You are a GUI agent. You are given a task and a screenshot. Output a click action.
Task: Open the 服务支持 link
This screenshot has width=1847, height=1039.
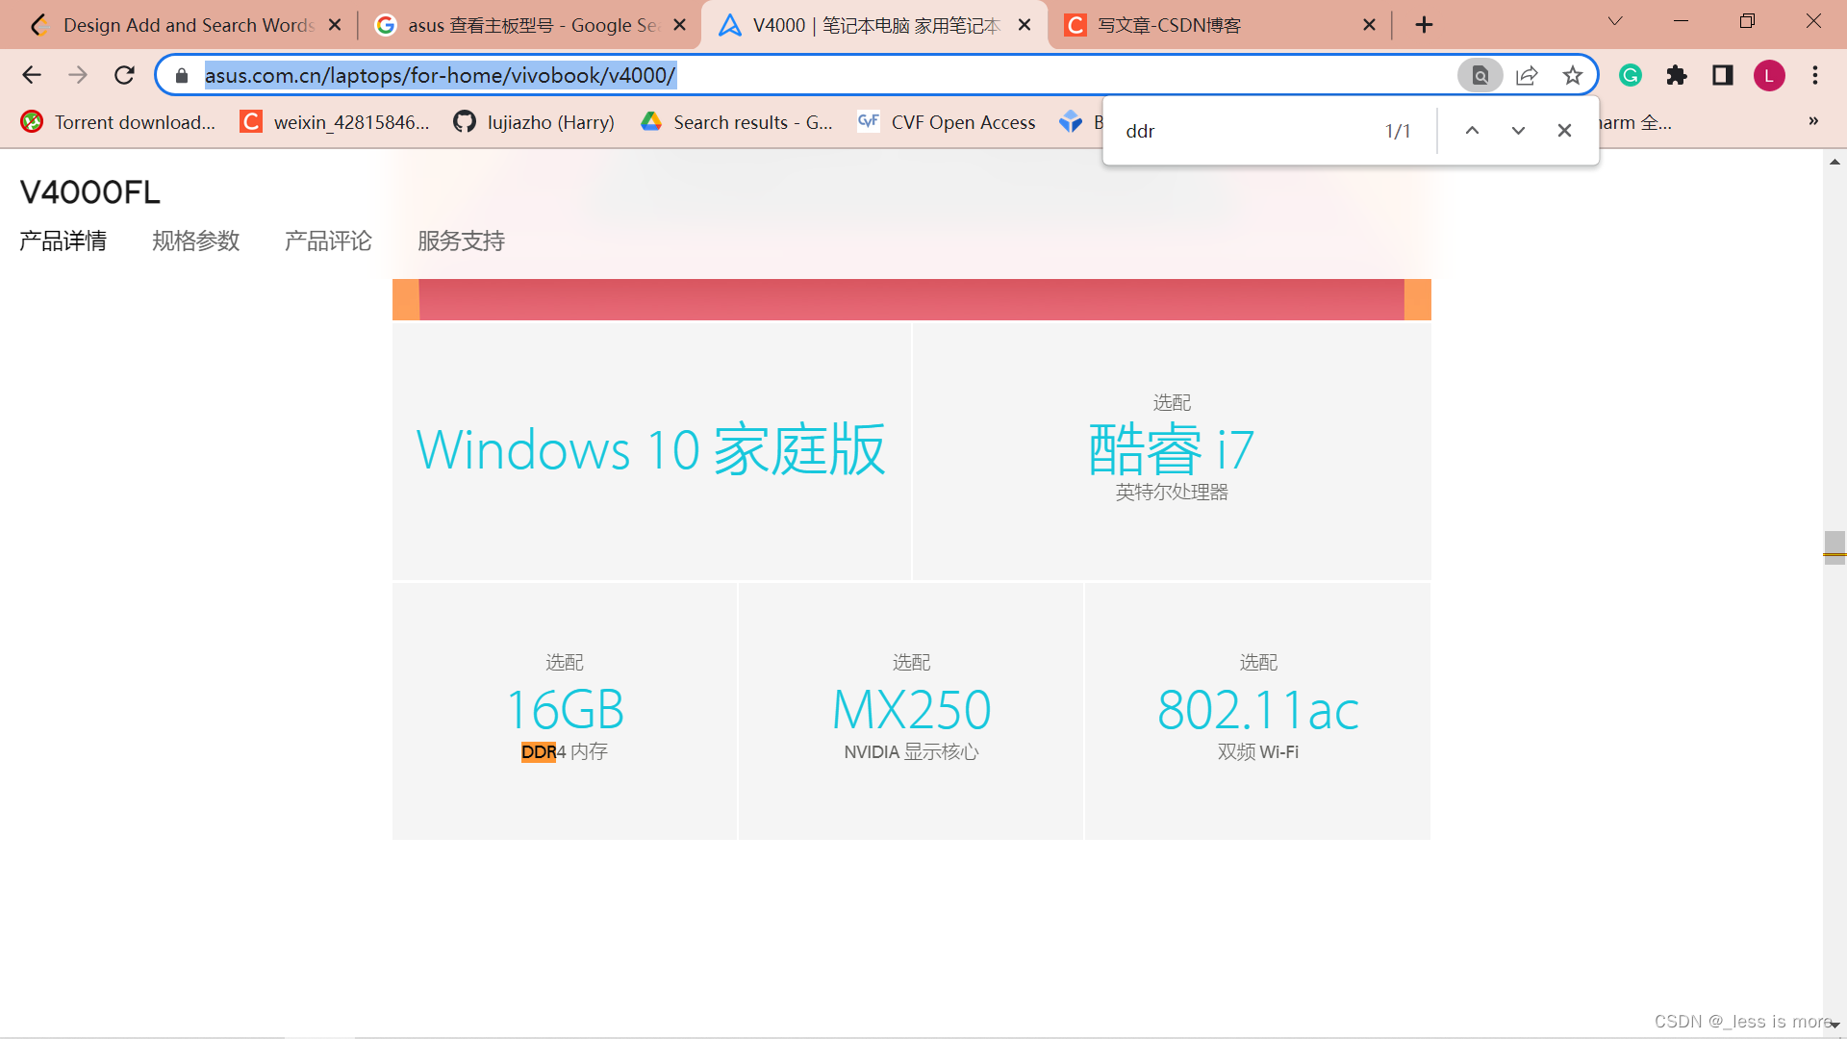(461, 241)
